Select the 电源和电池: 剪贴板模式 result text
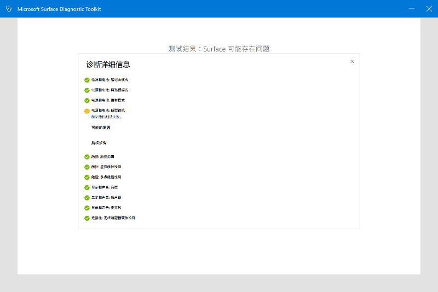438x292 pixels. pyautogui.click(x=110, y=90)
